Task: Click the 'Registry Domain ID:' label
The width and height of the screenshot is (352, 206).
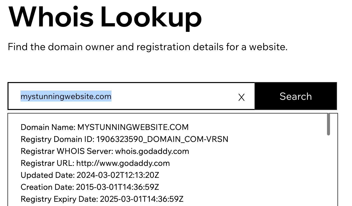Action: 57,139
